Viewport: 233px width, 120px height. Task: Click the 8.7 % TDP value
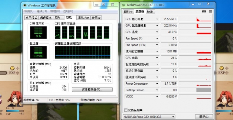[169, 84]
